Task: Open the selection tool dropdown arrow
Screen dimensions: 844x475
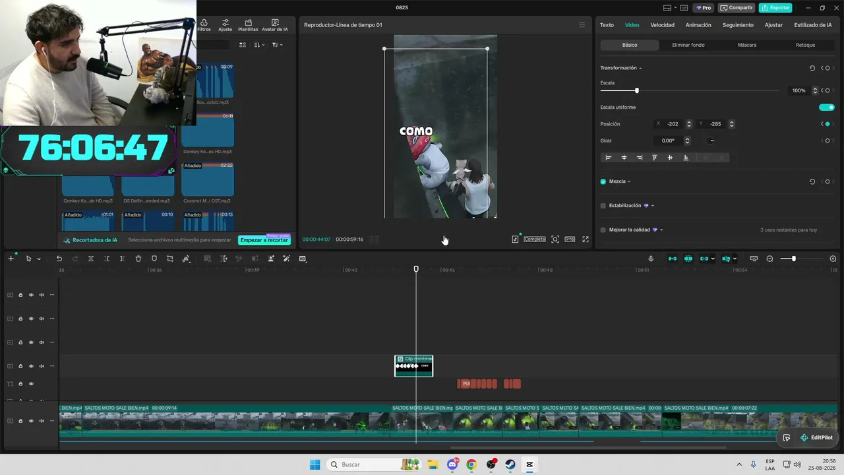Action: pyautogui.click(x=39, y=259)
